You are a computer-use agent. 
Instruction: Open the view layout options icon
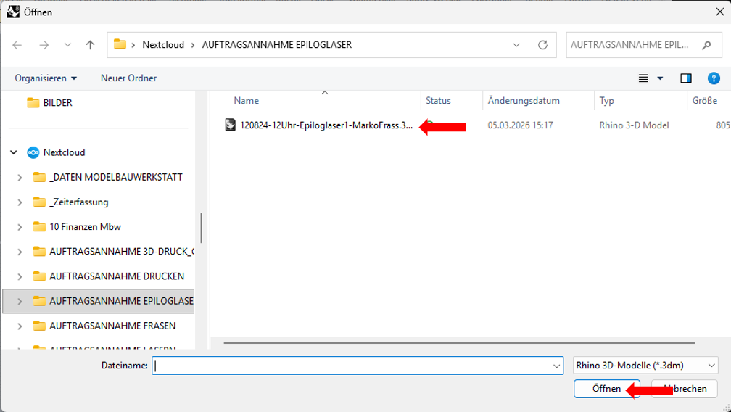(x=643, y=78)
